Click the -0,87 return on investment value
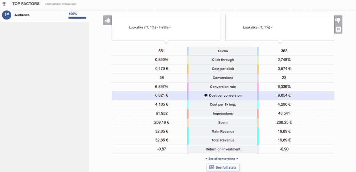 pos(161,149)
